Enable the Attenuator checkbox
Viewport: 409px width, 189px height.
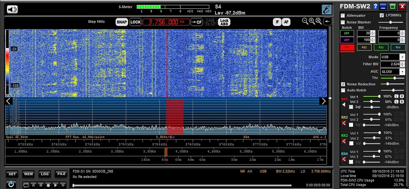pos(343,15)
